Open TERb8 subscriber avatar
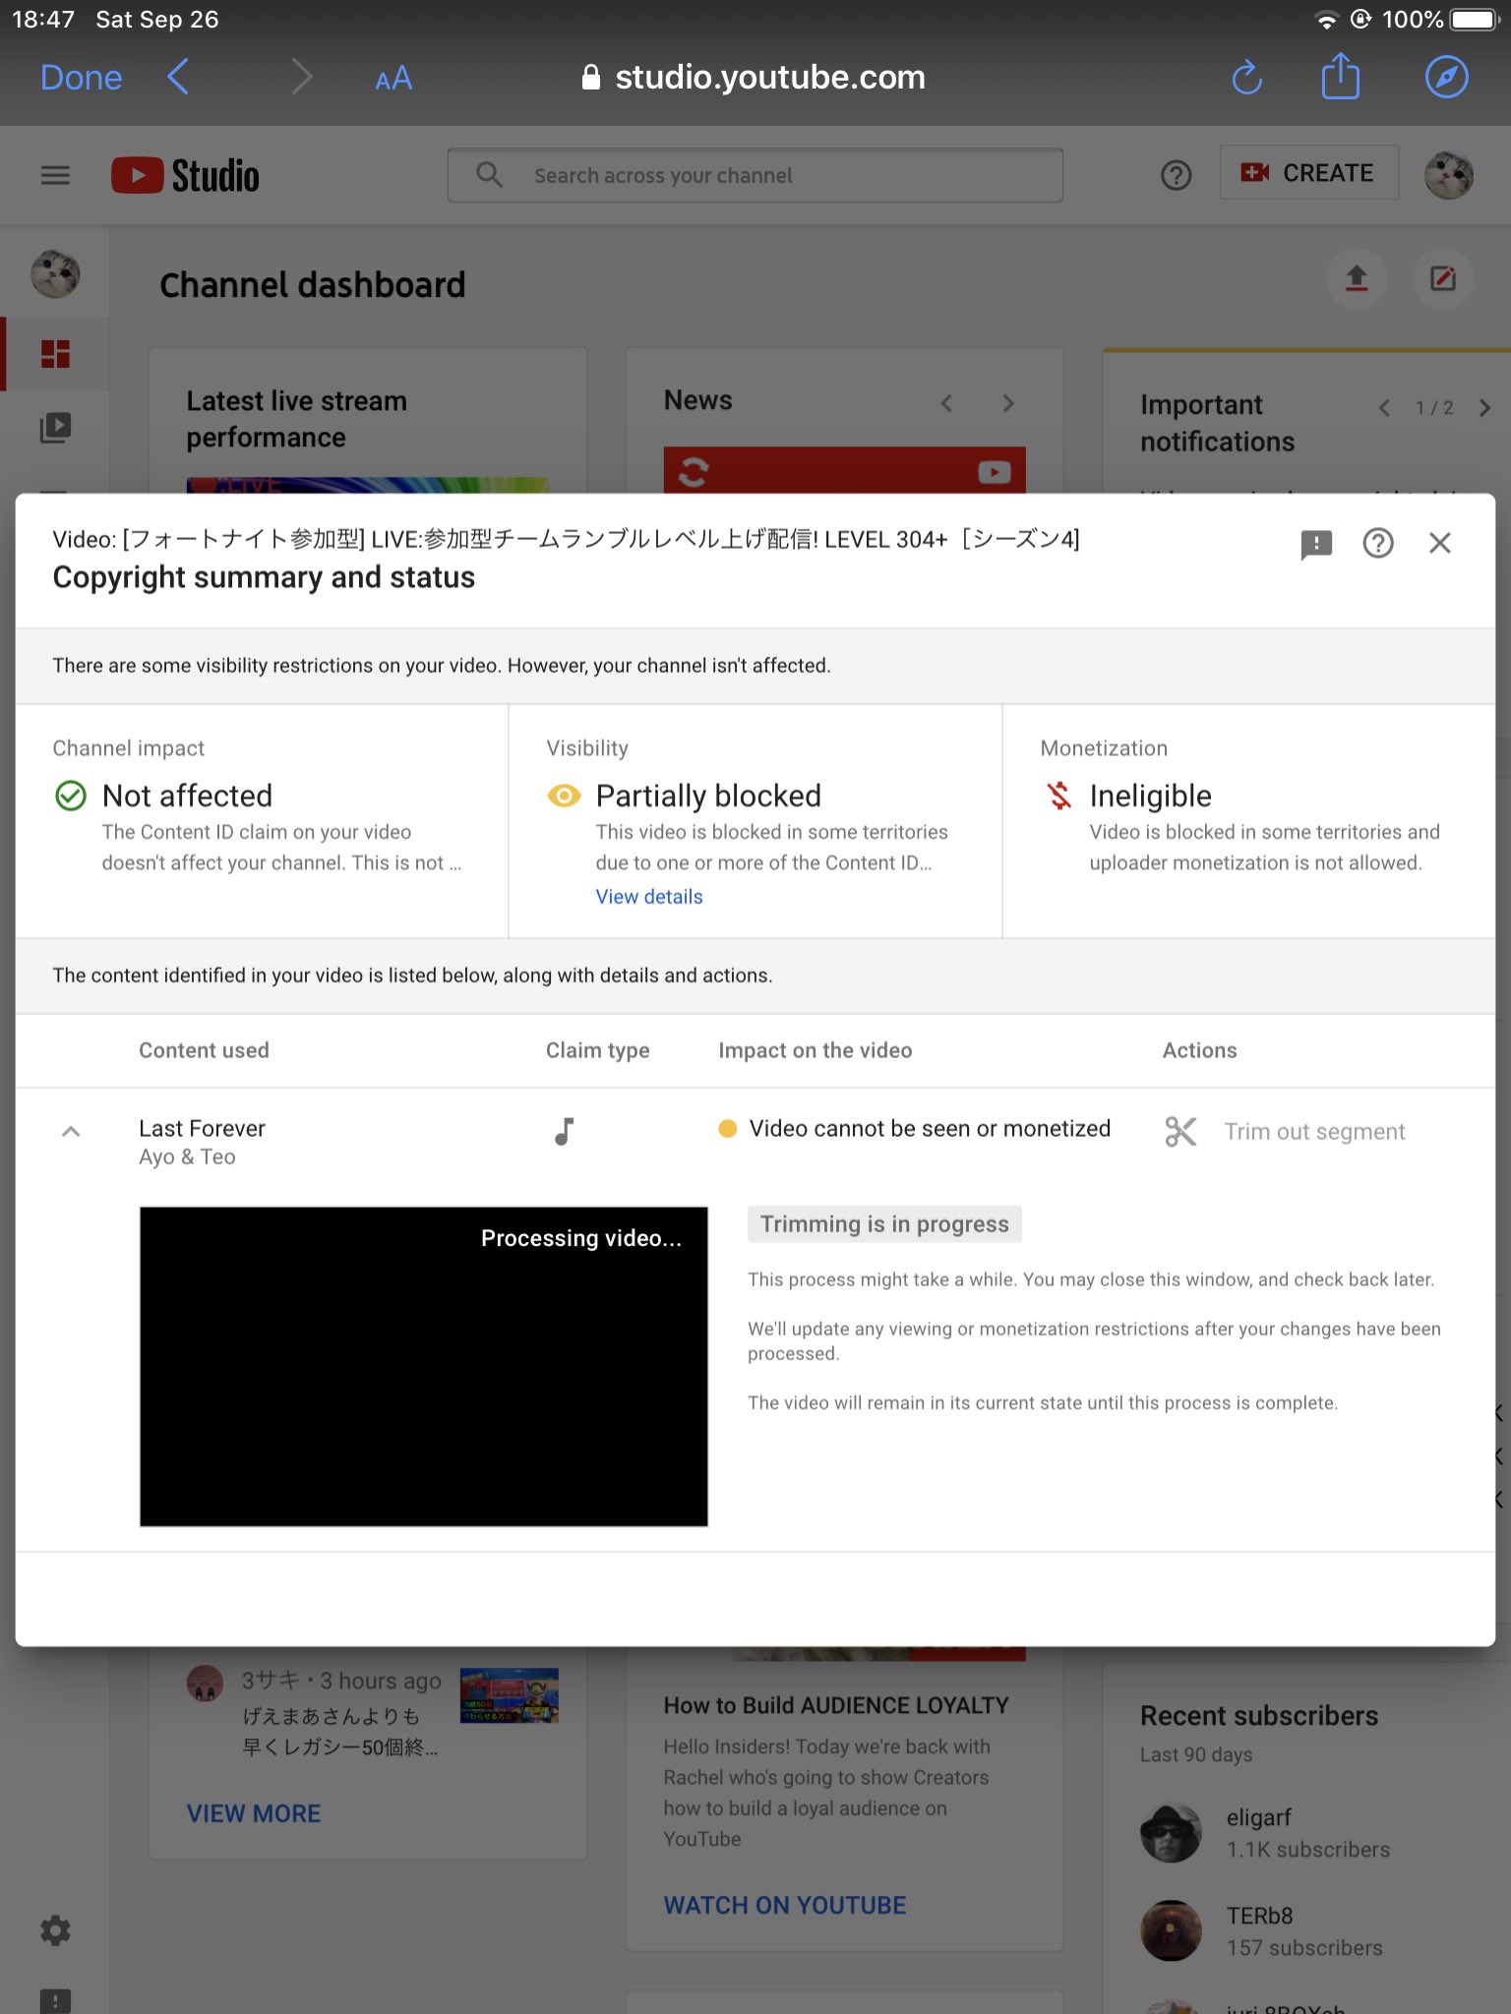 pos(1171,1930)
